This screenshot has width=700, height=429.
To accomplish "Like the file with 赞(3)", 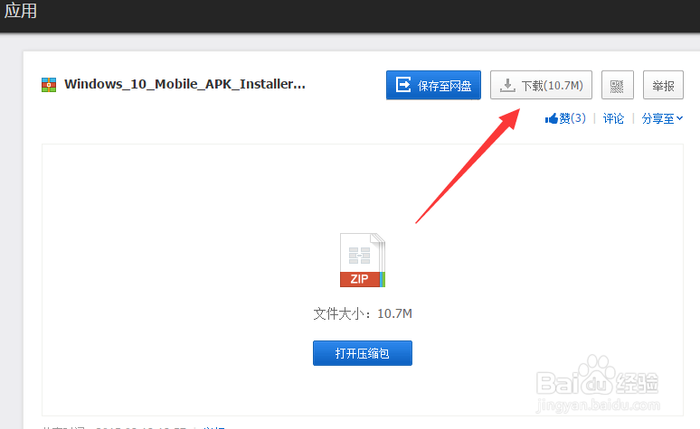I will click(x=565, y=118).
